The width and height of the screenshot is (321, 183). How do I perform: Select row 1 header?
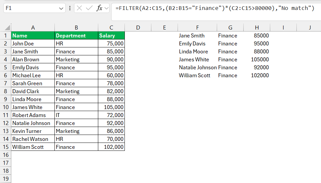pos(6,35)
